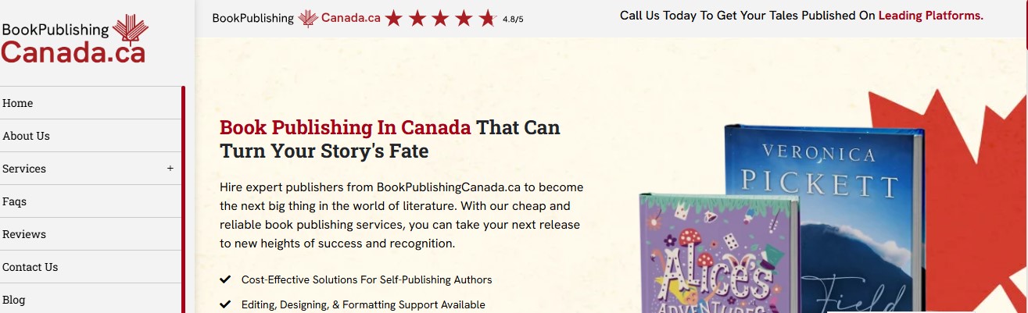Click the Leading Platforms red link
The image size is (1028, 313).
pos(930,15)
